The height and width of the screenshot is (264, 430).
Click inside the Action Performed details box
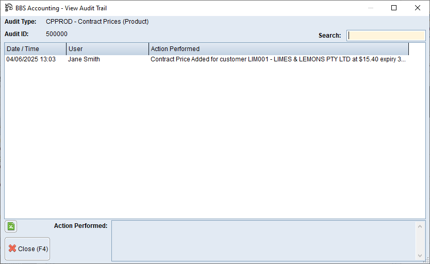263,241
